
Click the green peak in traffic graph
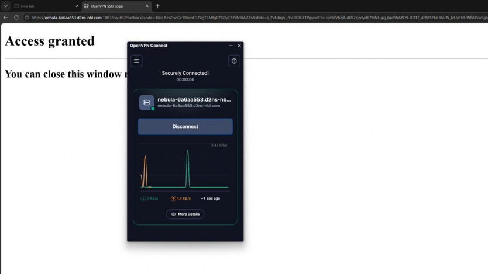(187, 169)
